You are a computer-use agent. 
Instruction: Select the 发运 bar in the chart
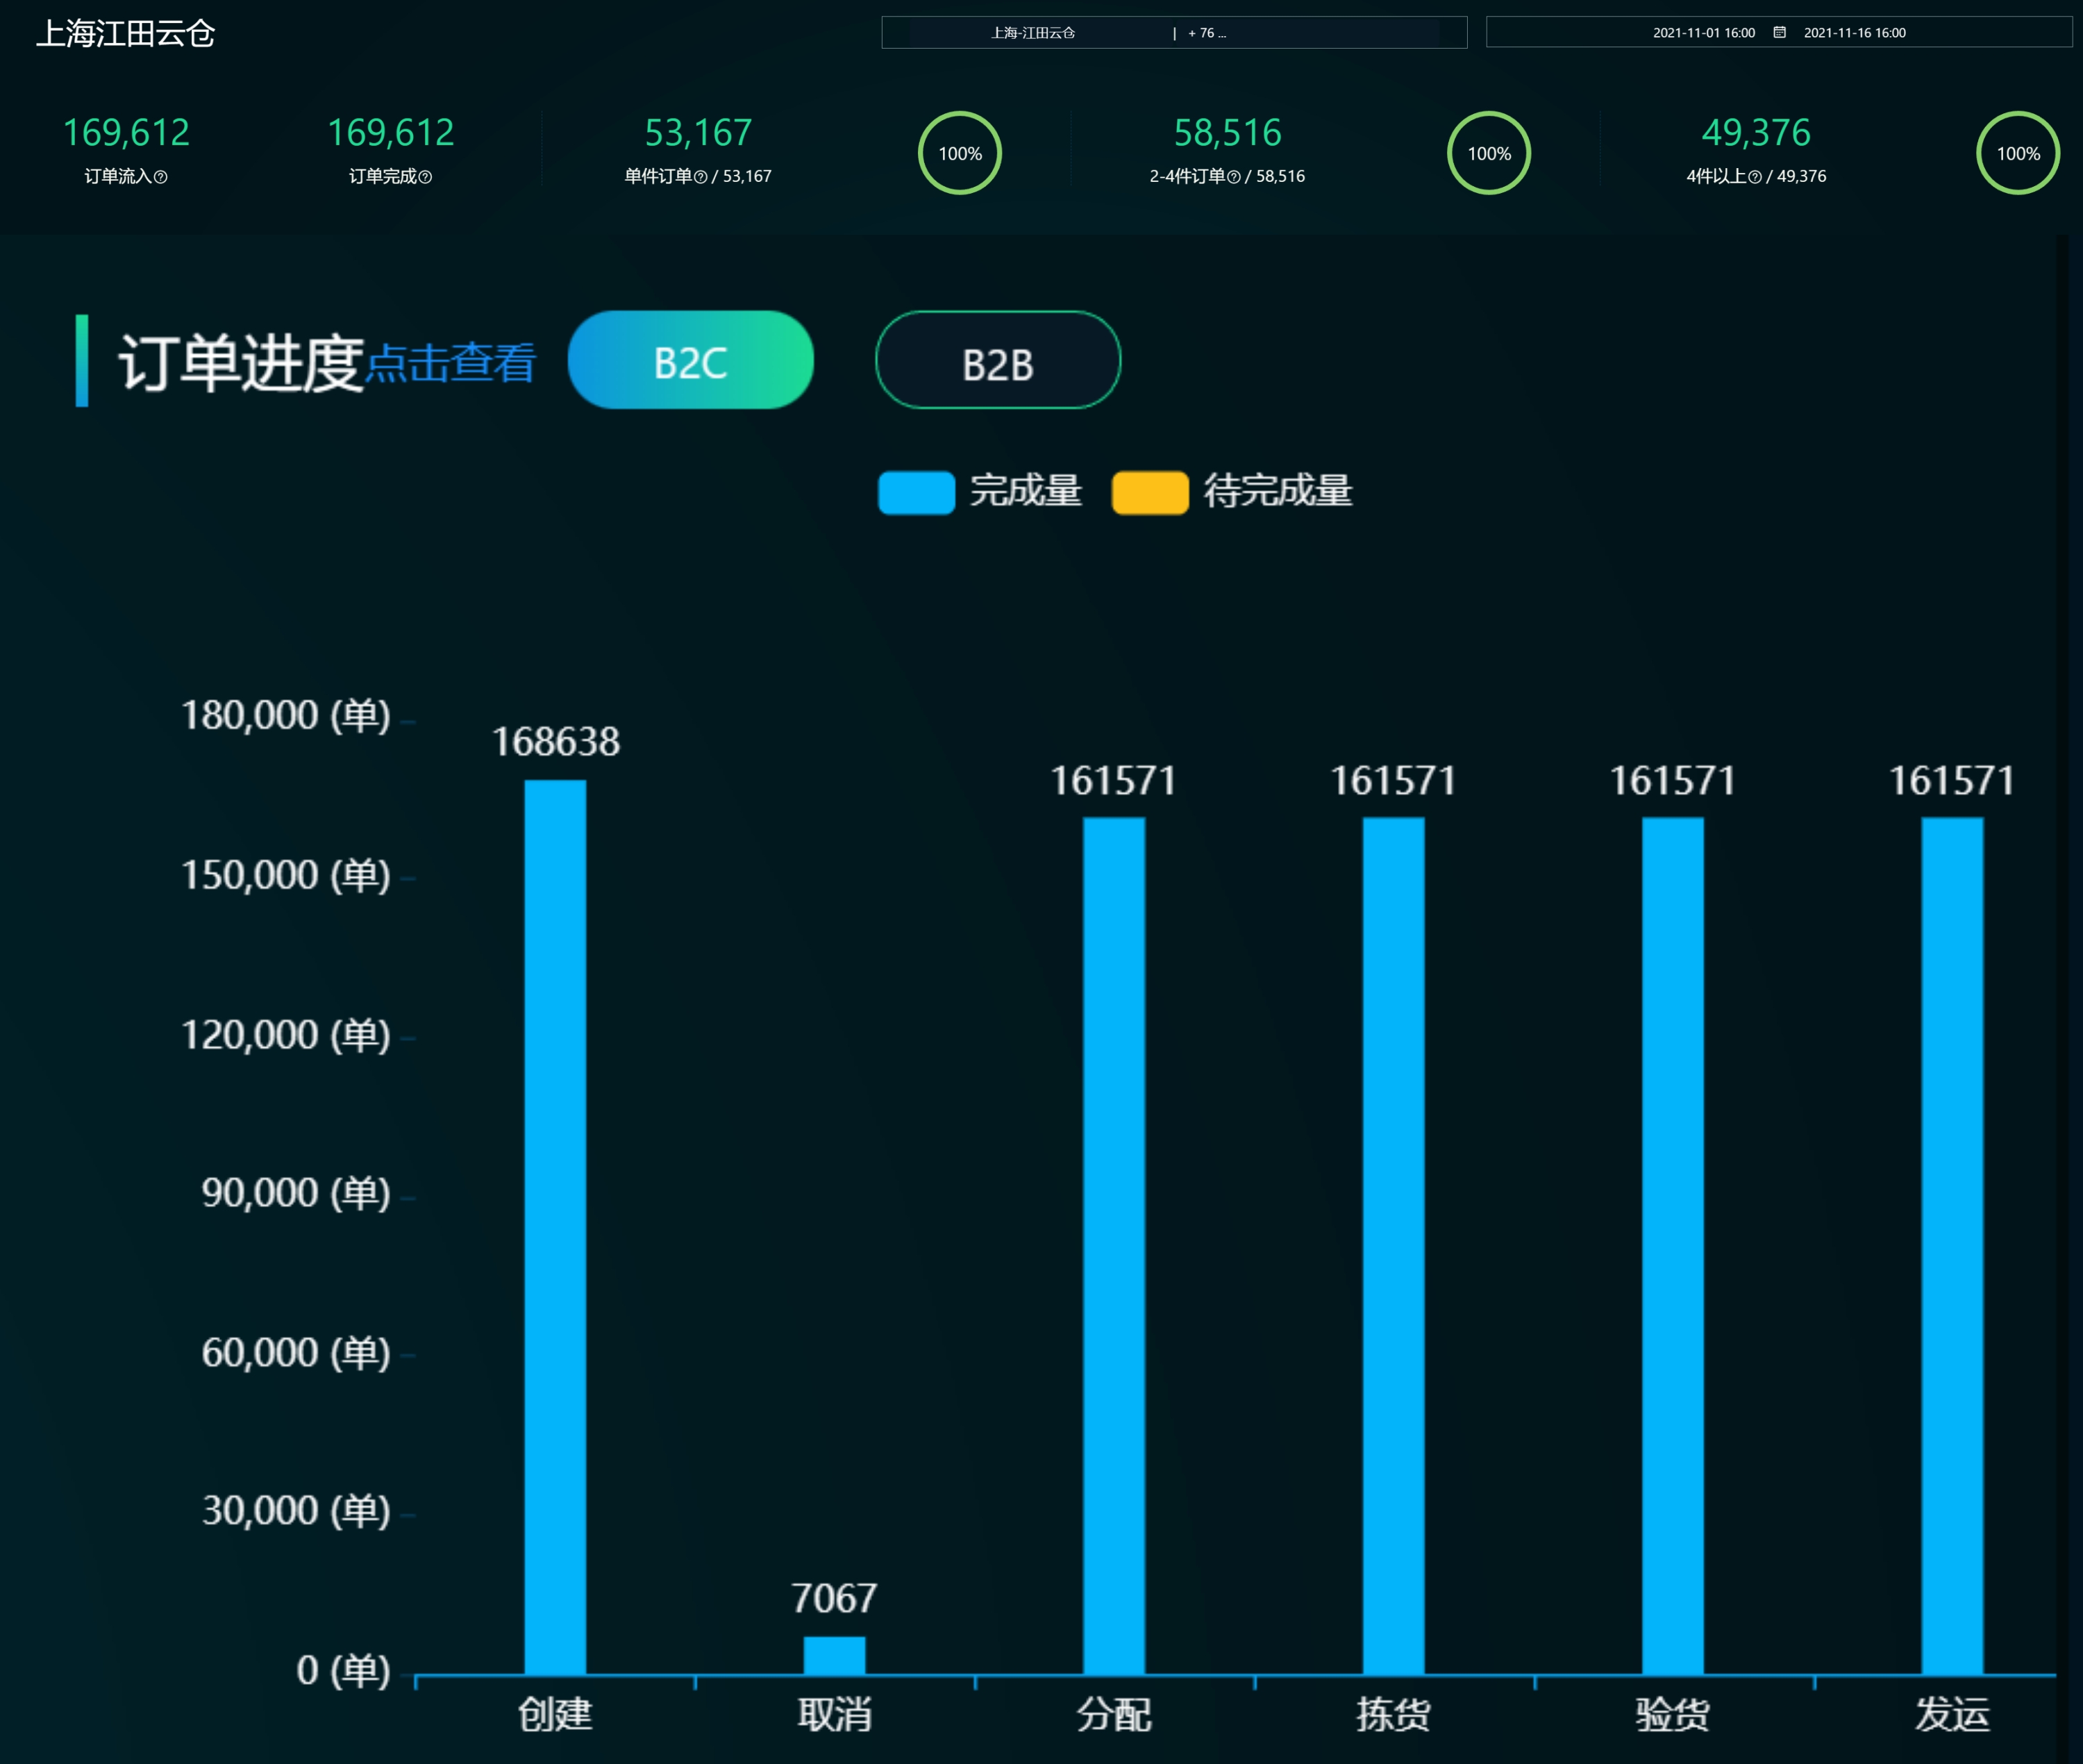pos(1952,1246)
